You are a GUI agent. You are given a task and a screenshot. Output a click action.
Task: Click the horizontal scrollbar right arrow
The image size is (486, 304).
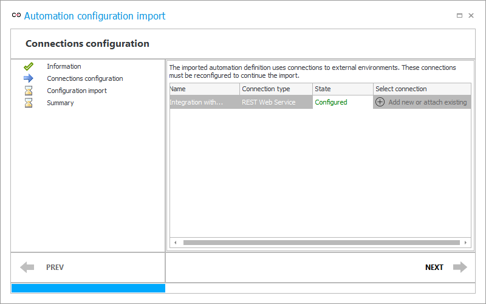[x=465, y=243]
